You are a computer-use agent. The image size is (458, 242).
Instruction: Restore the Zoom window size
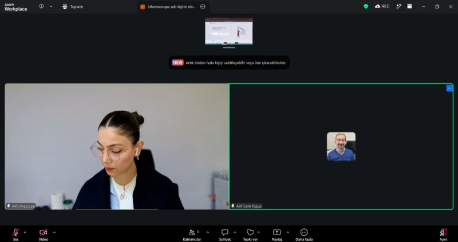pyautogui.click(x=437, y=7)
